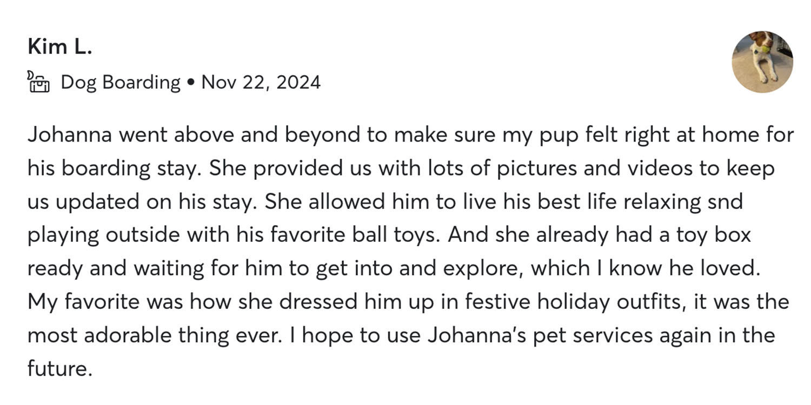This screenshot has width=811, height=405.
Task: Click the misspelled word "snd"
Action: pyautogui.click(x=725, y=202)
